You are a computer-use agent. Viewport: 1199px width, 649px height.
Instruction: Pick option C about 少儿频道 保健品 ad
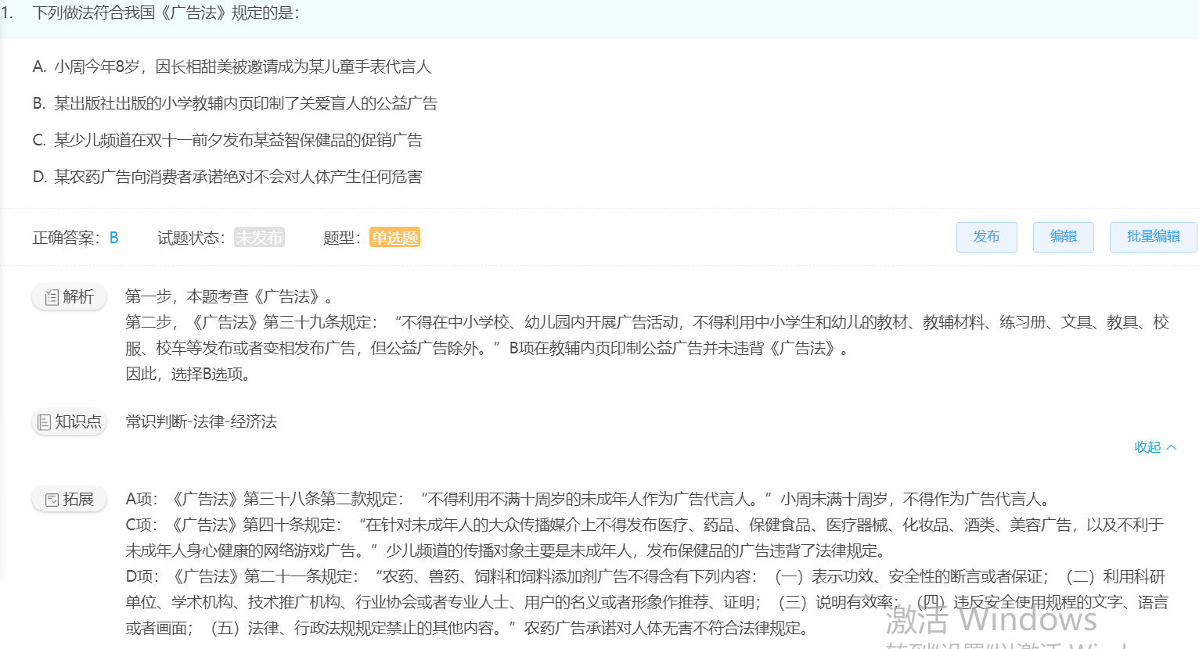coord(227,141)
